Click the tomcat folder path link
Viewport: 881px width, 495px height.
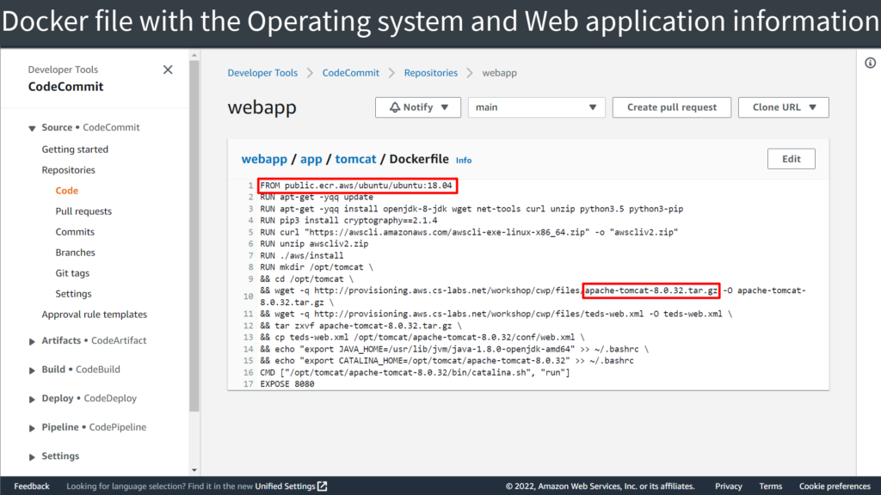(355, 159)
